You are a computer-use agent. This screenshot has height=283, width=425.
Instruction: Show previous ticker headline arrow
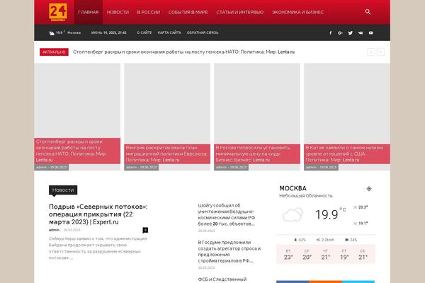371,52
